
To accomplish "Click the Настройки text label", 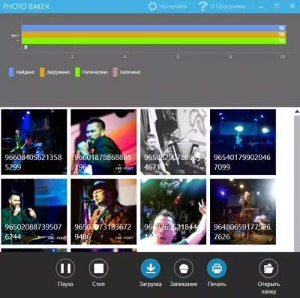I will click(173, 7).
